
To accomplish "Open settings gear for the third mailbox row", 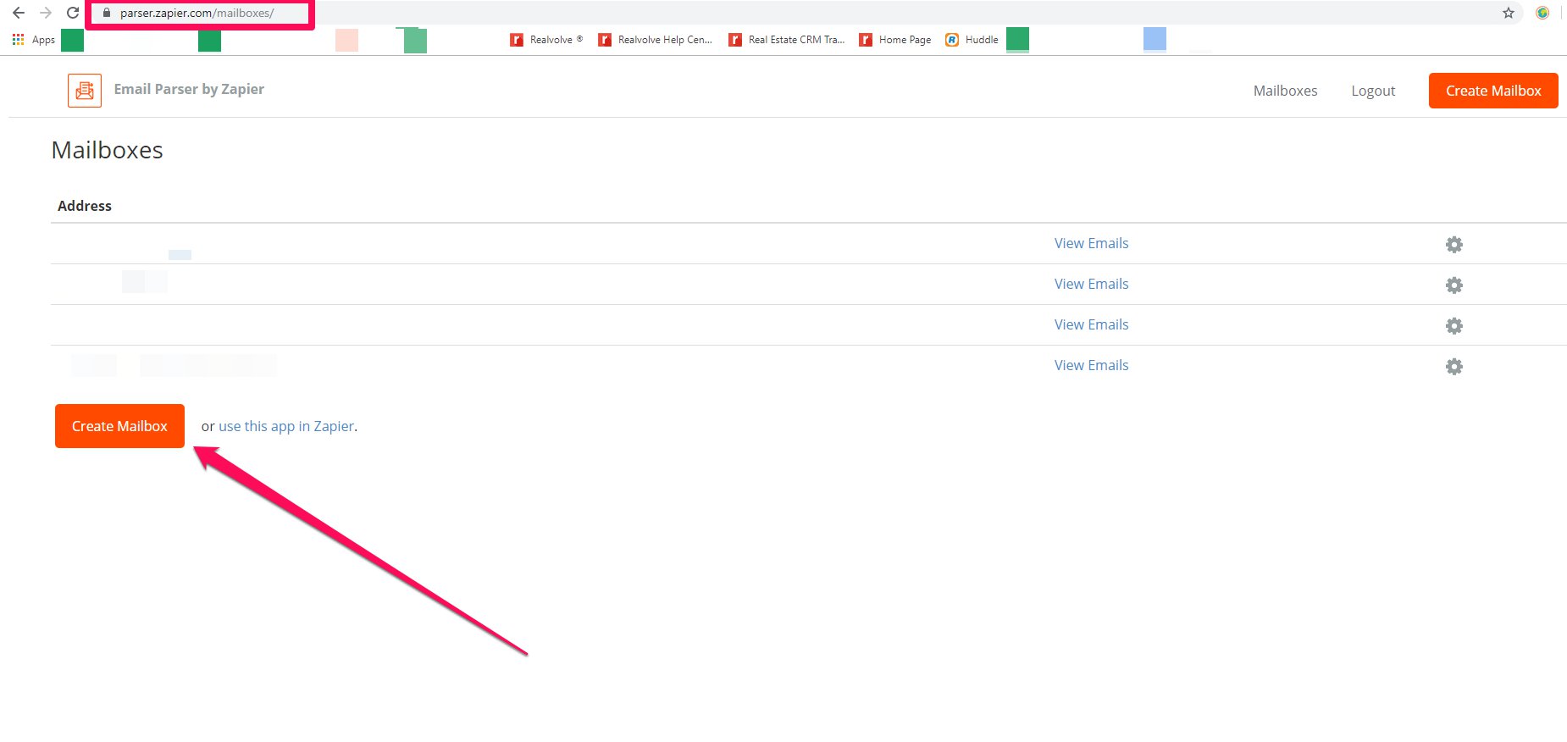I will tap(1453, 326).
